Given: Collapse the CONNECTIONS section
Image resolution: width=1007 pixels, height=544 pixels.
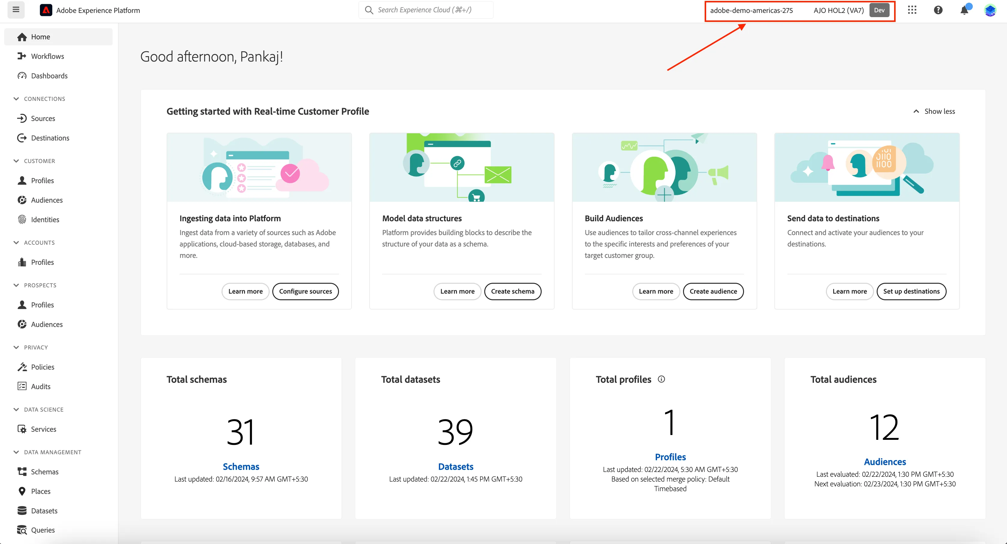Looking at the screenshot, I should pos(16,99).
